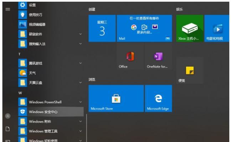Open the 电影和电视 tile
The height and width of the screenshot is (142, 231).
pos(217,28)
